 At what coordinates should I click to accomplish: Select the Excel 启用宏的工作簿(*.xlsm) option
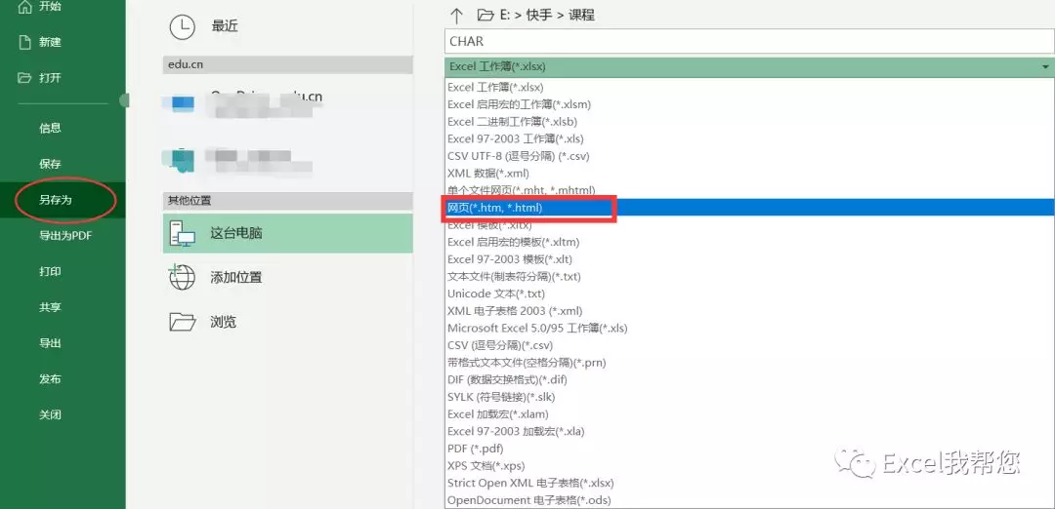519,104
